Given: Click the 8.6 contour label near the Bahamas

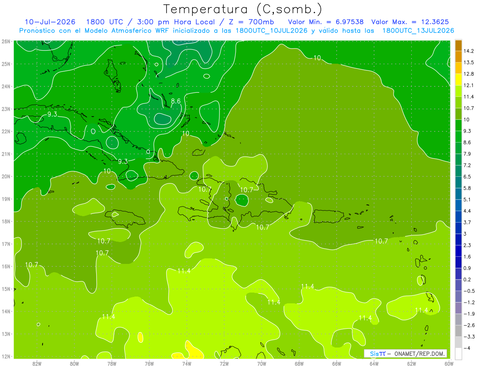Looking at the screenshot, I should click(x=176, y=101).
